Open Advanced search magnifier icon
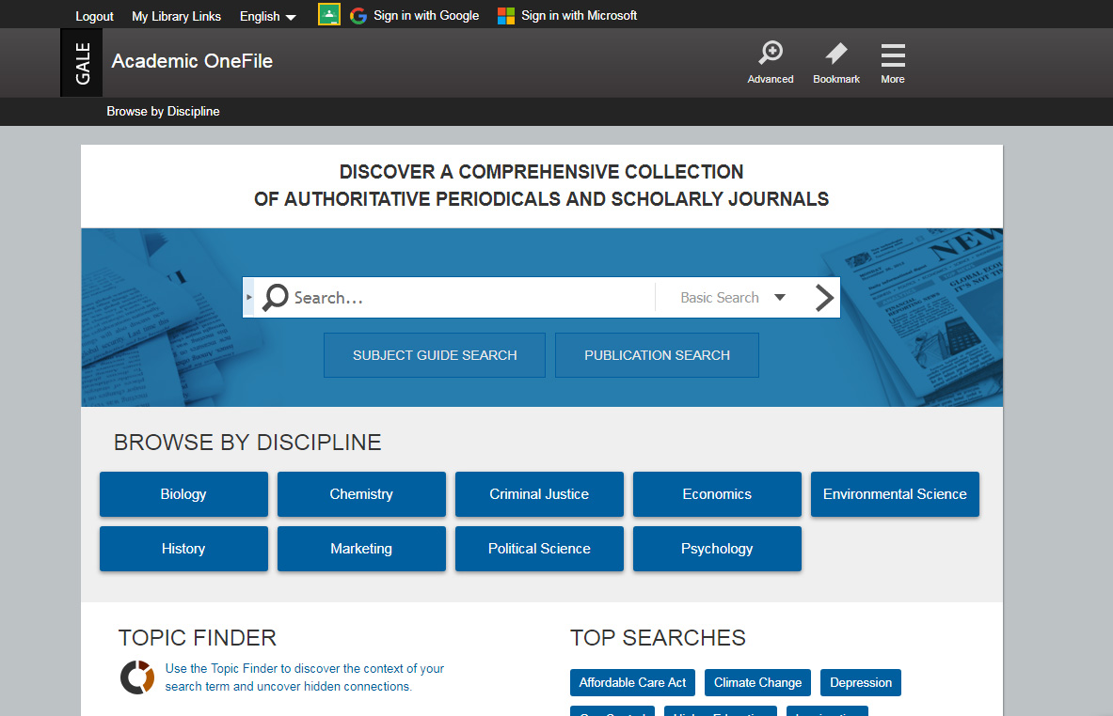 point(771,54)
